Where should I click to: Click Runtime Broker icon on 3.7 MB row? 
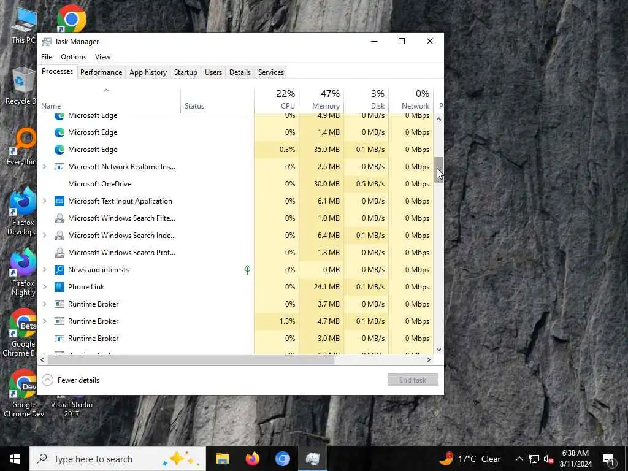(x=59, y=304)
